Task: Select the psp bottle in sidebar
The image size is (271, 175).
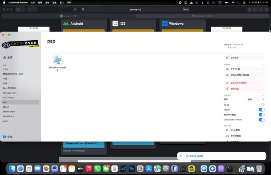Action: [20, 102]
